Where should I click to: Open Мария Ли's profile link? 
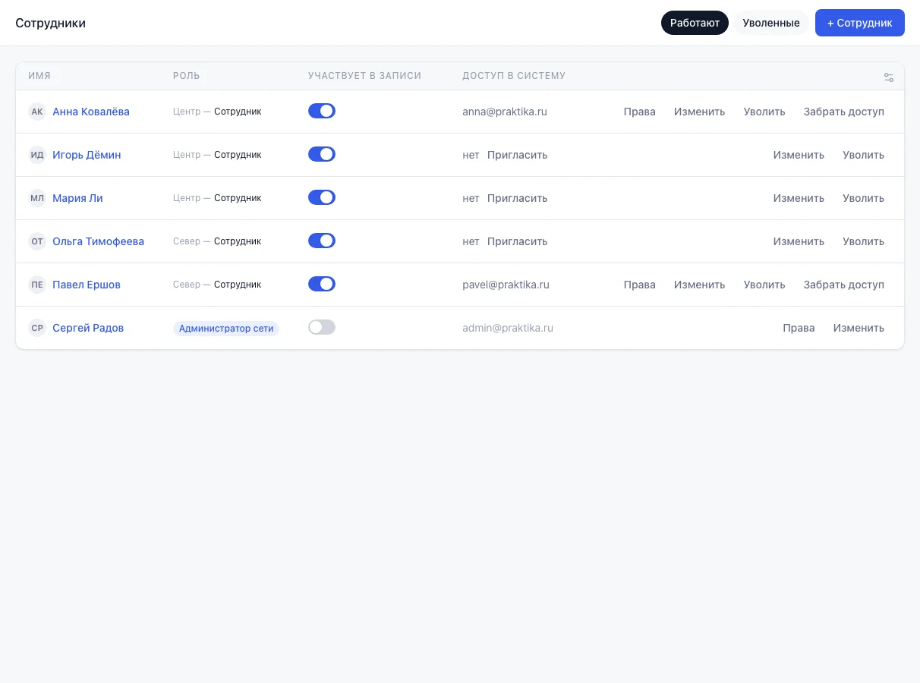77,198
